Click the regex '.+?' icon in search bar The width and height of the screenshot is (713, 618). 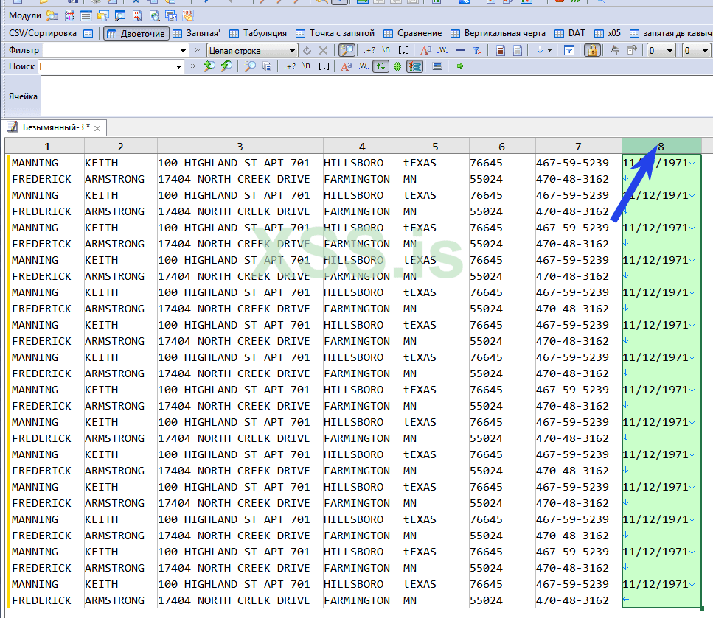point(290,66)
